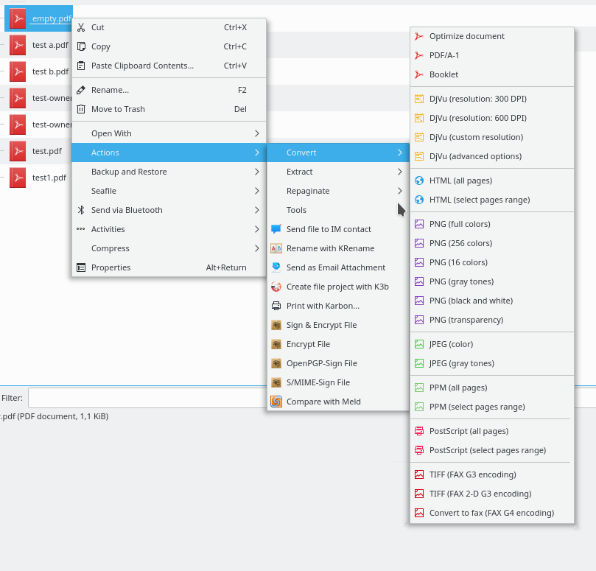The width and height of the screenshot is (596, 571).
Task: Click the PostScript (all pages) printer icon
Action: [x=419, y=431]
